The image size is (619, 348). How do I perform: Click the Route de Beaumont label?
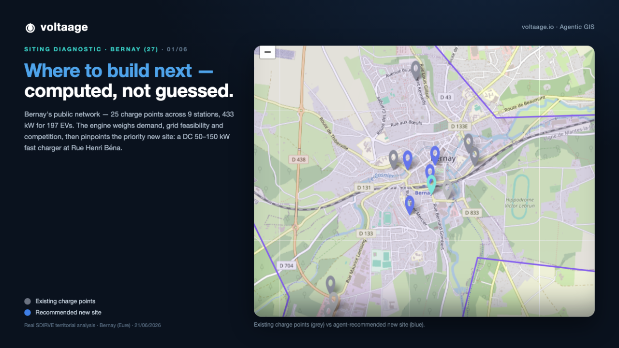click(x=525, y=104)
